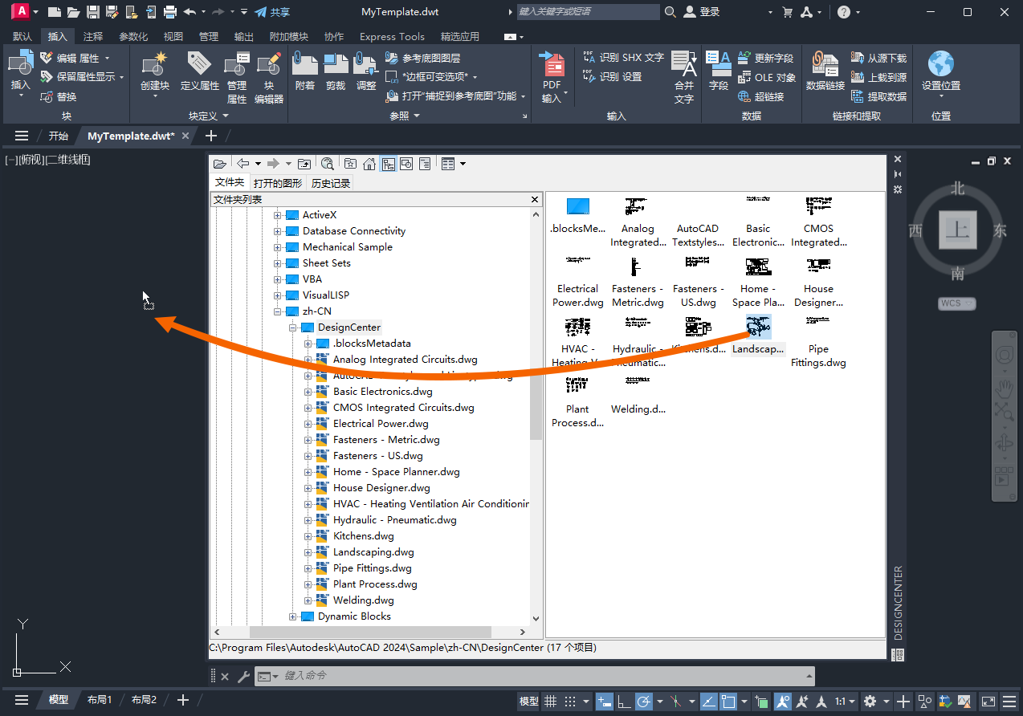Toggle ortho mode in status bar

click(623, 701)
